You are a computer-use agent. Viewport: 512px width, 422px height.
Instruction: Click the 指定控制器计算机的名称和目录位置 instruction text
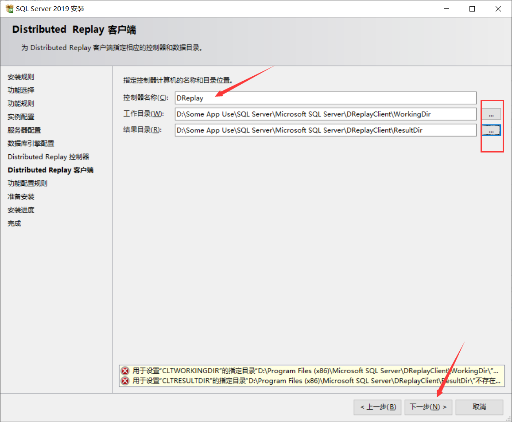coord(178,80)
